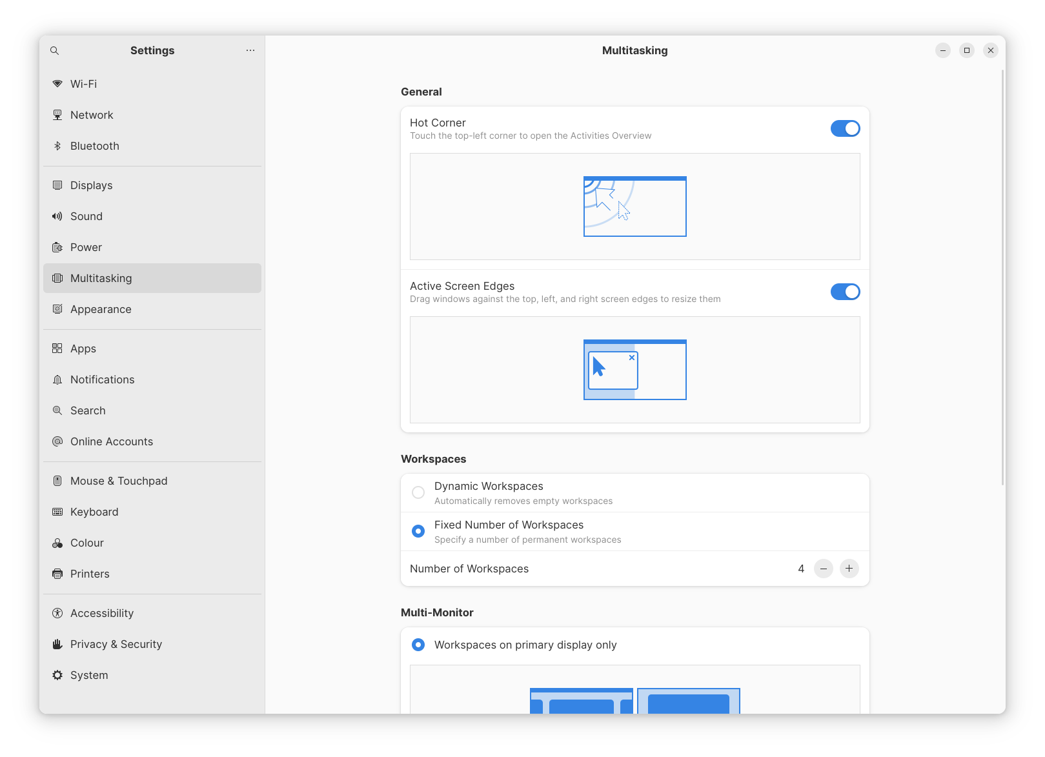Open the sidebar three-dot menu
This screenshot has width=1045, height=757.
[x=250, y=50]
